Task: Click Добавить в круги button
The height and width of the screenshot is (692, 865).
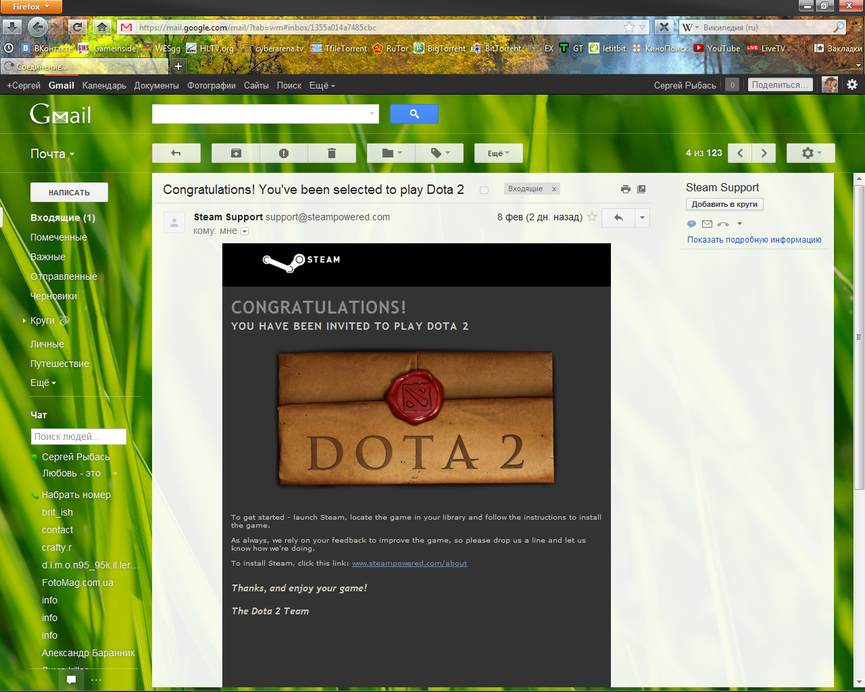Action: click(x=724, y=204)
